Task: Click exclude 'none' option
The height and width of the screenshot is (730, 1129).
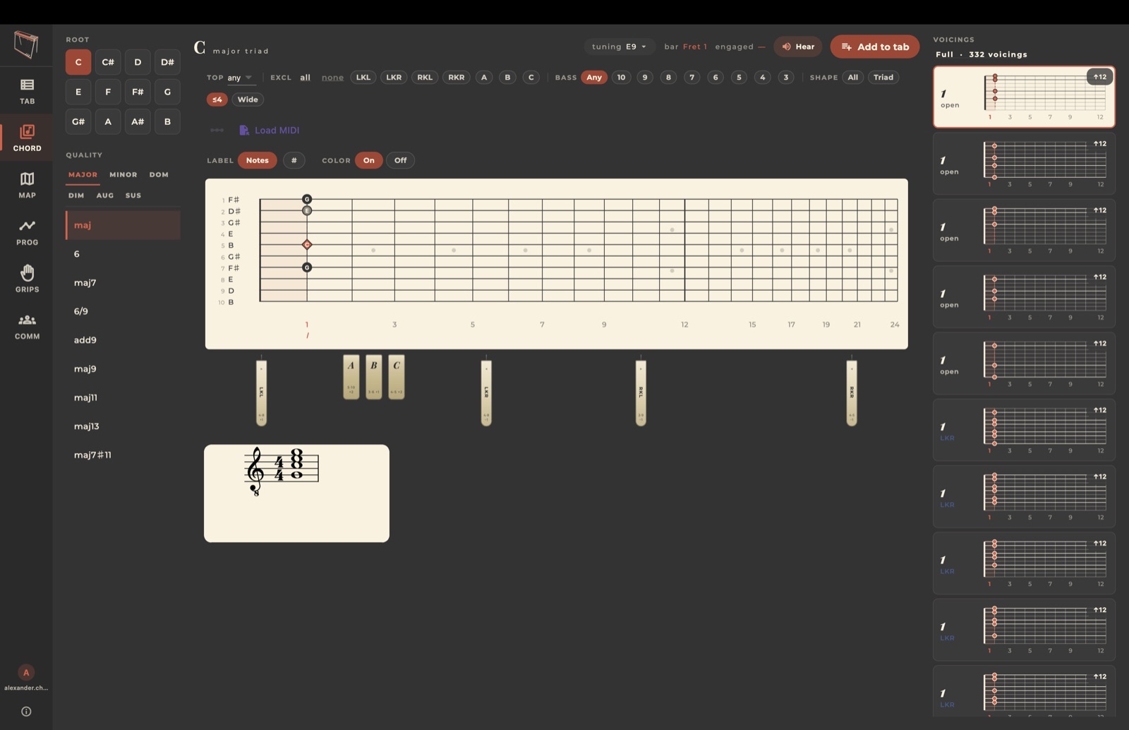Action: pos(332,78)
